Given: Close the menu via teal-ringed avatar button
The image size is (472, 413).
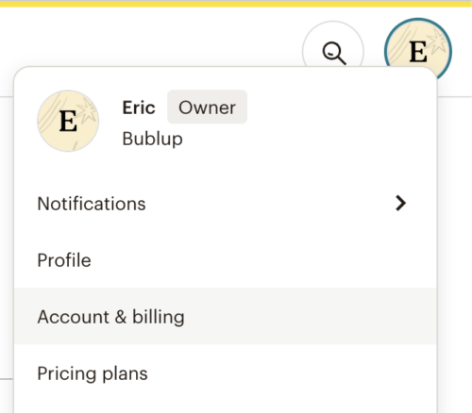Looking at the screenshot, I should 418,50.
